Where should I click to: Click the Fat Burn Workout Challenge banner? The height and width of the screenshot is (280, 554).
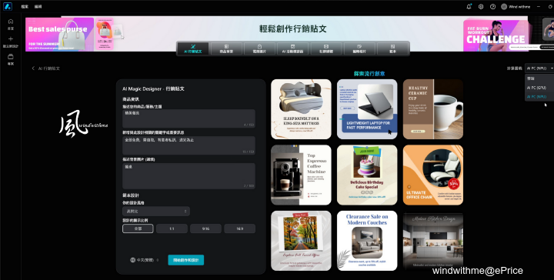click(496, 35)
